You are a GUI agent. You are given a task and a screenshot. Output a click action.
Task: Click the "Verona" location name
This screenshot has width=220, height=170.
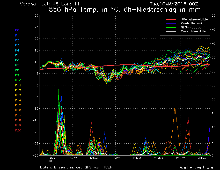point(28,4)
